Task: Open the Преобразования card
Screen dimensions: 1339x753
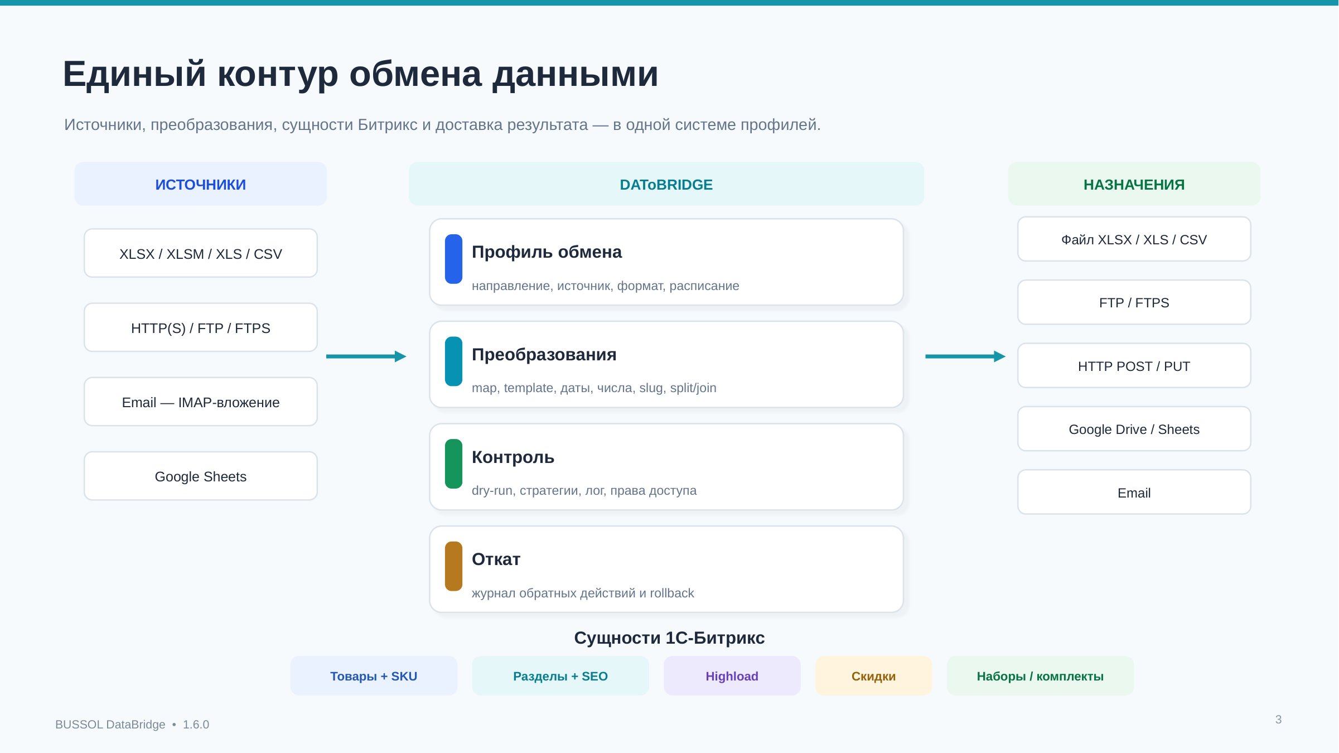Action: pos(666,364)
